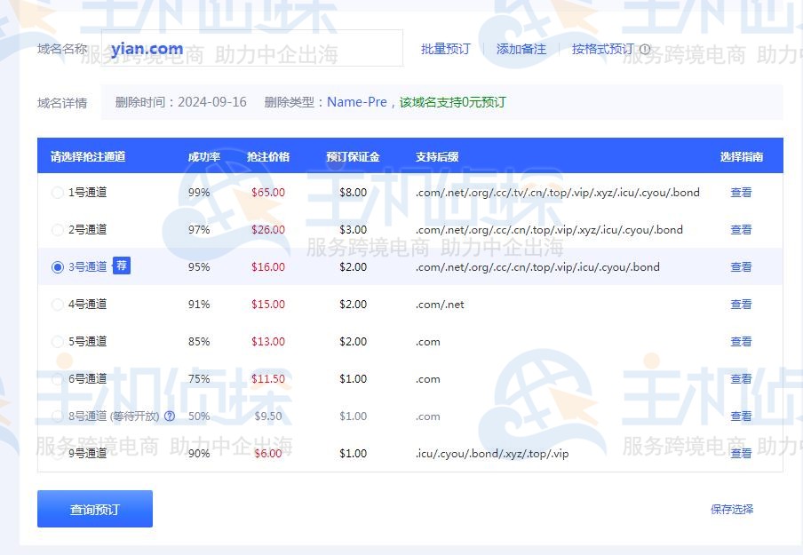The width and height of the screenshot is (803, 555).
Task: Click the 查询预订 button
Action: coord(94,508)
